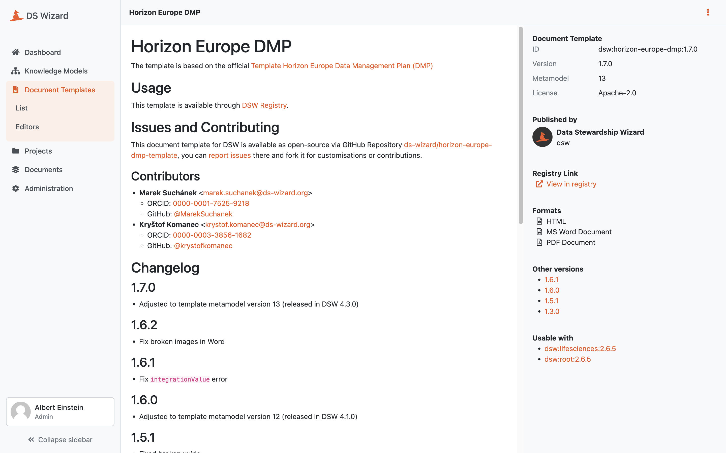
Task: Open @krystofkomanec GitHub link
Action: click(x=203, y=246)
